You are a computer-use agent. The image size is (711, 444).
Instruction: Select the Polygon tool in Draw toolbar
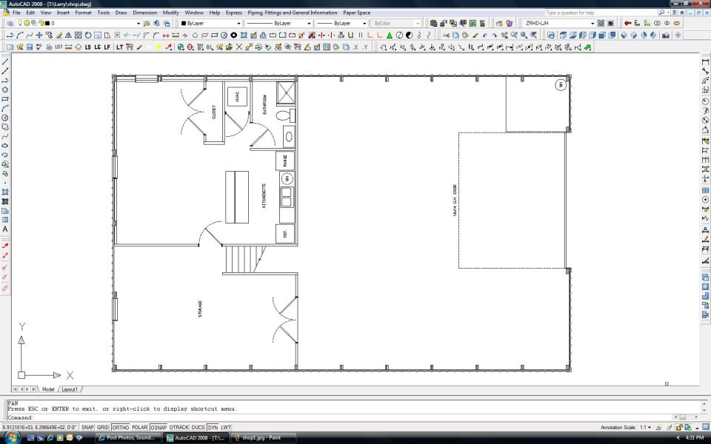coord(5,90)
